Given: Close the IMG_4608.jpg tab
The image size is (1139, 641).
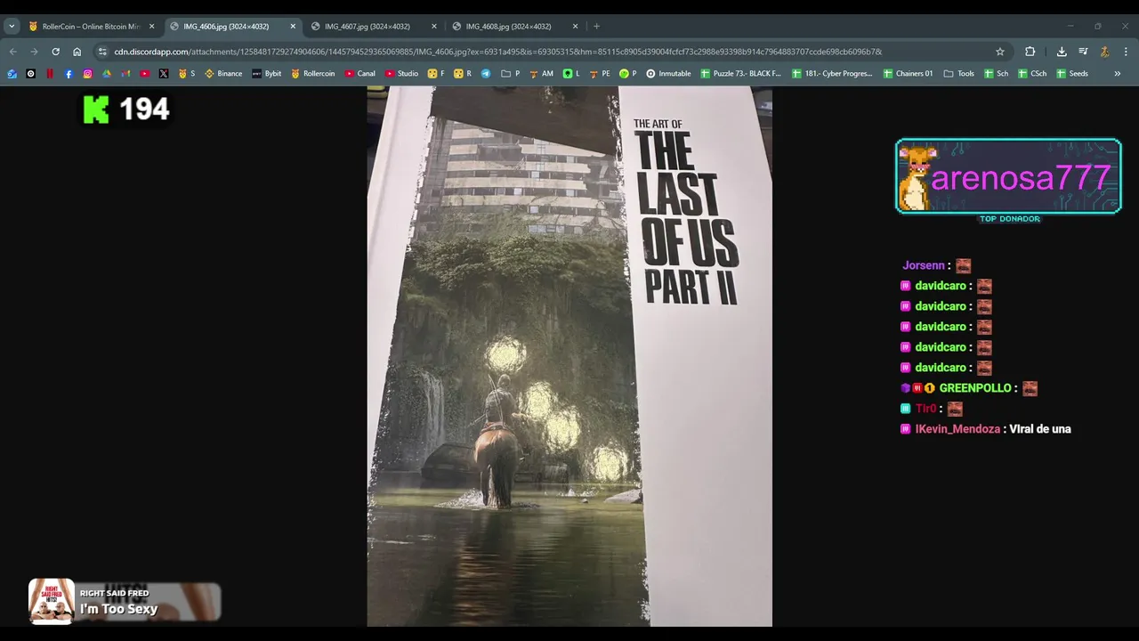Looking at the screenshot, I should coord(575,27).
